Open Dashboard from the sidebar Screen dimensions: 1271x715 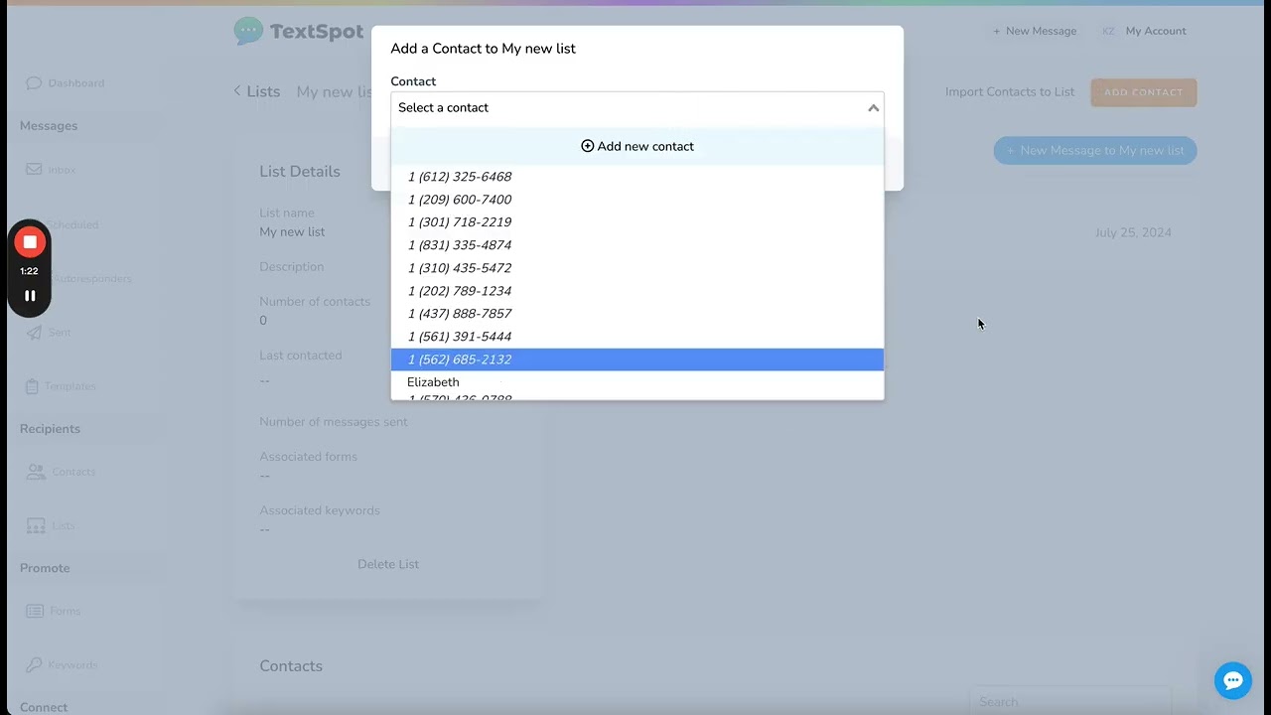(x=66, y=83)
